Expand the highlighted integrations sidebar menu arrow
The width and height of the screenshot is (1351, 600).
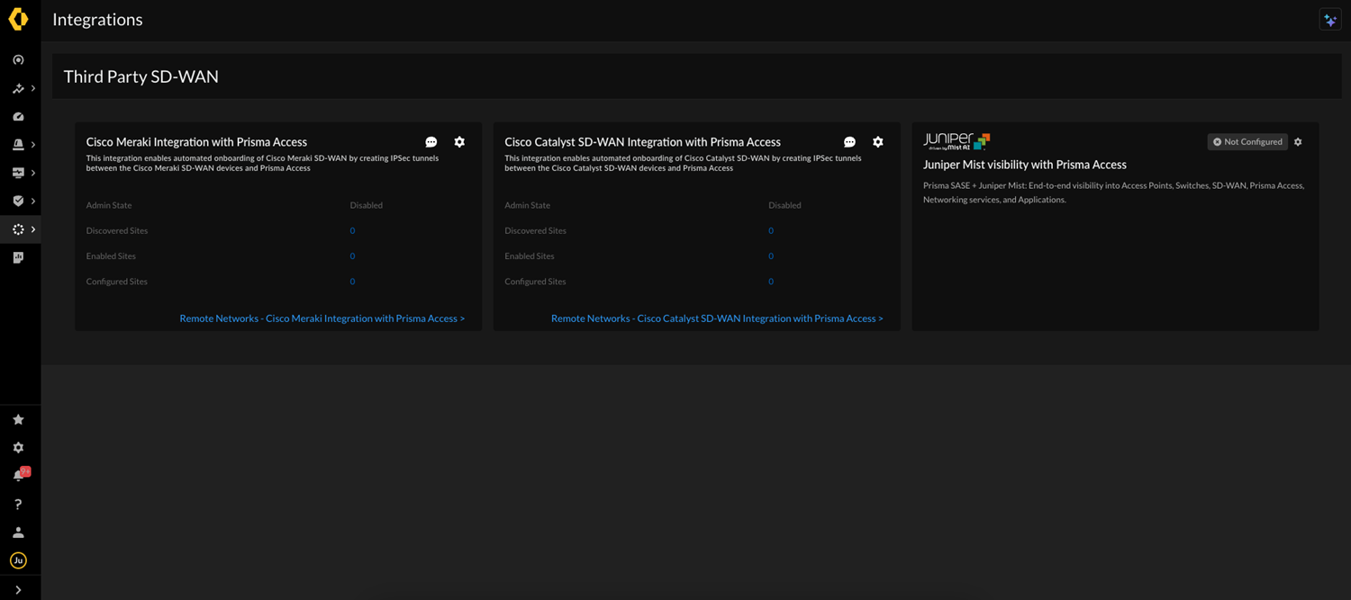[x=33, y=229]
